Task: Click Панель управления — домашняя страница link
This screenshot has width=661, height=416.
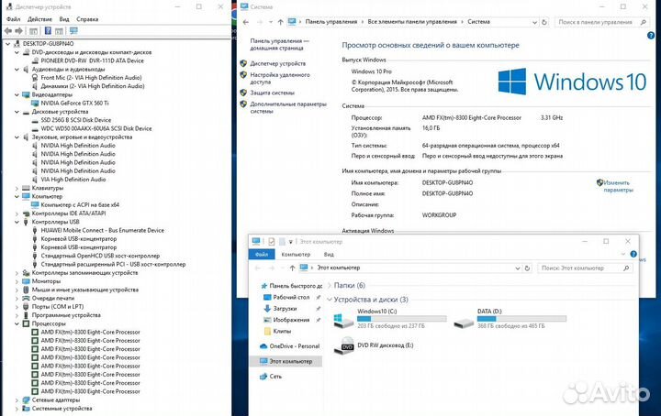Action: [x=279, y=44]
